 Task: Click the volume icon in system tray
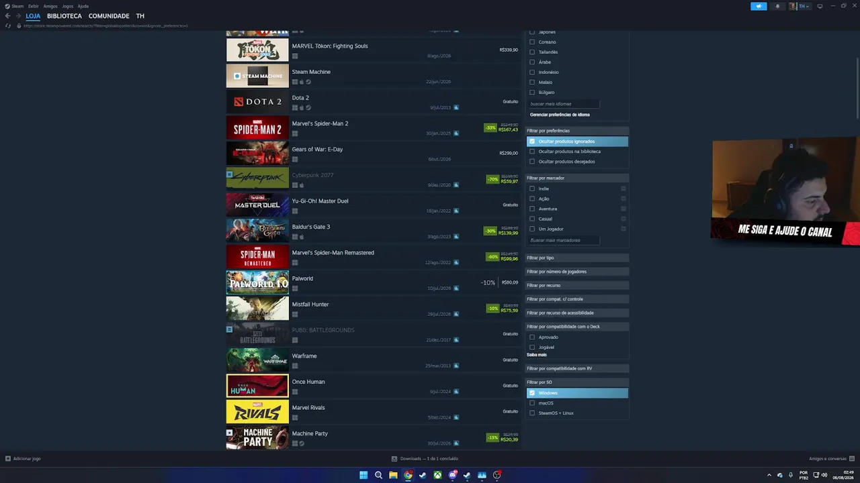(x=824, y=475)
